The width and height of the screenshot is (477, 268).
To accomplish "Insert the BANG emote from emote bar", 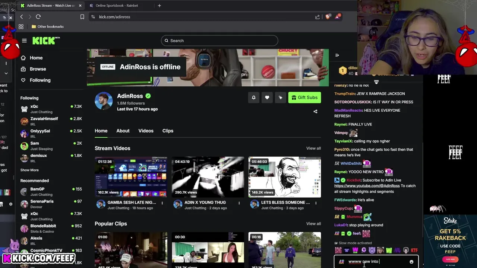I will [x=338, y=250].
